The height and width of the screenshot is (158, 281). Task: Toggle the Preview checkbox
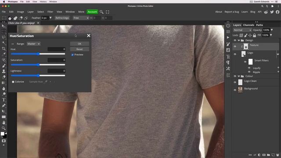pos(72,55)
